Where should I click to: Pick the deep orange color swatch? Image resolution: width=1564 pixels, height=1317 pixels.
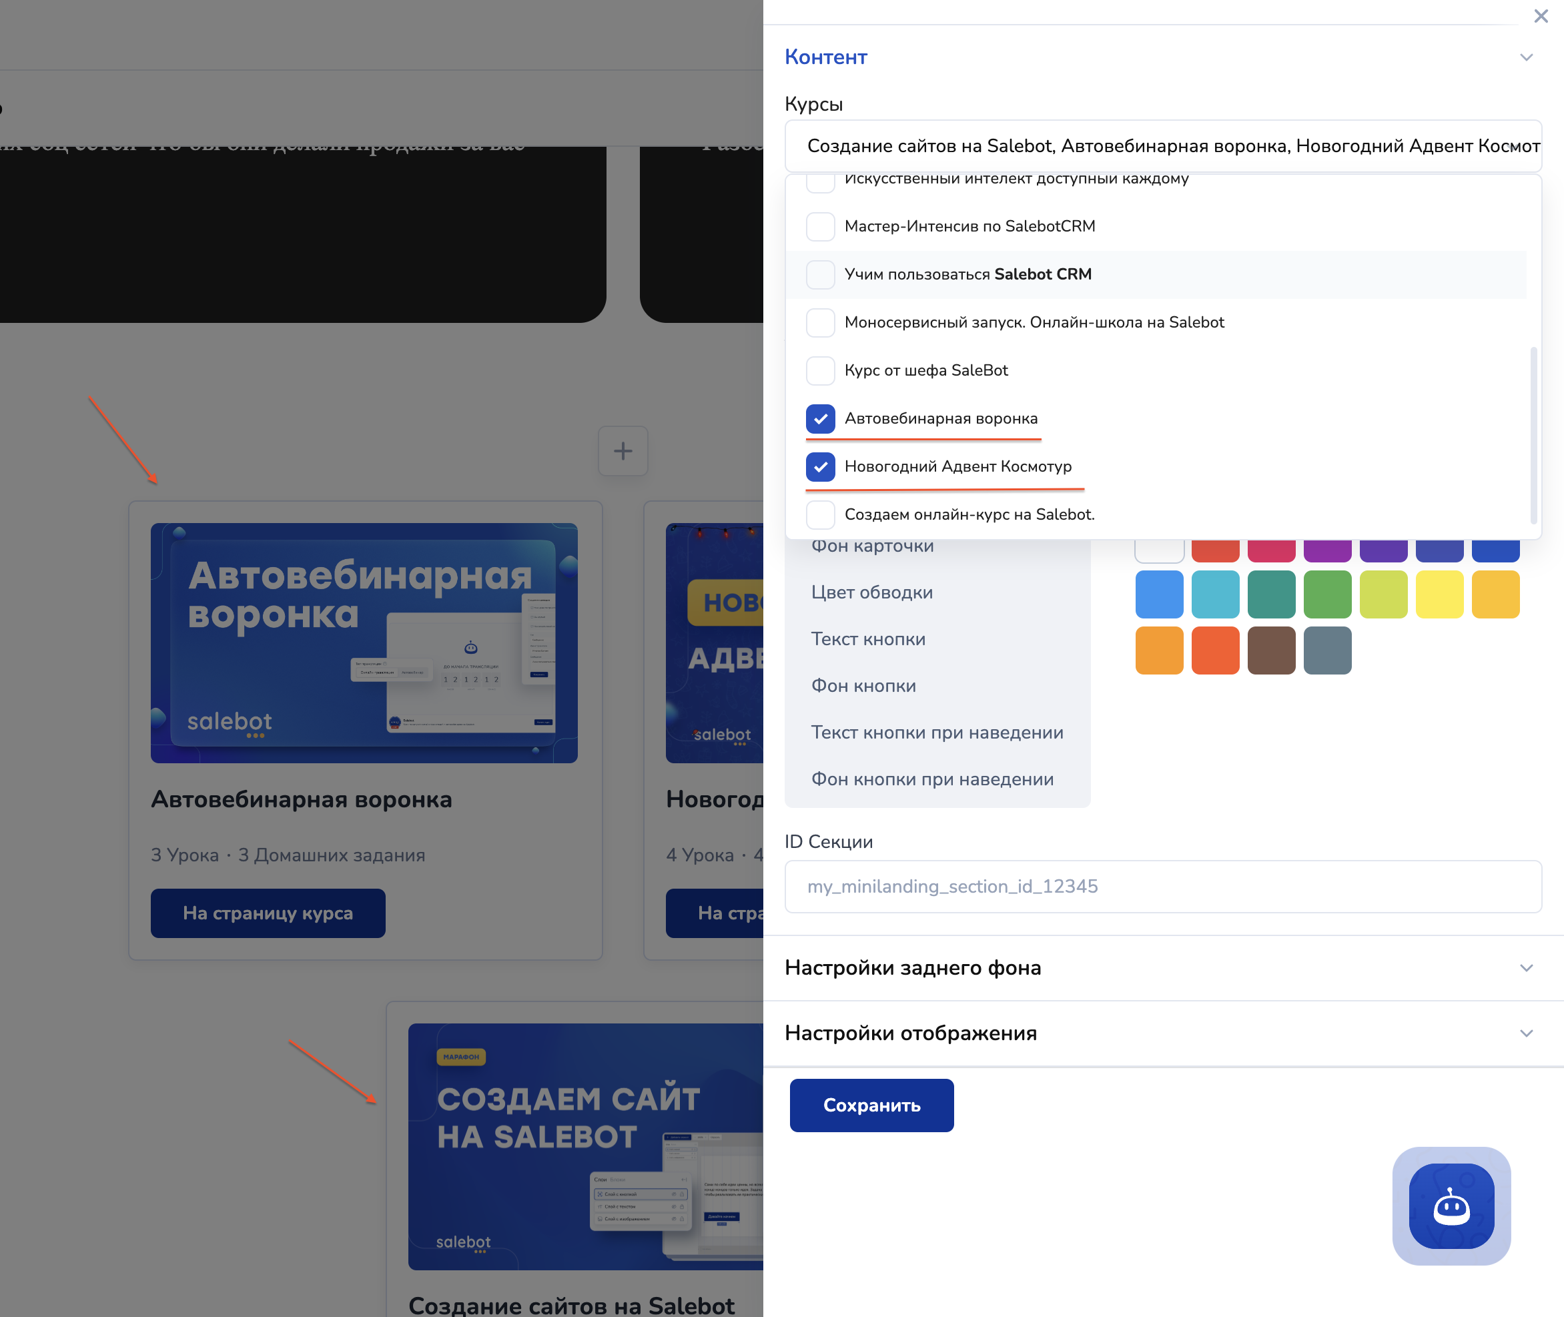pos(1214,650)
